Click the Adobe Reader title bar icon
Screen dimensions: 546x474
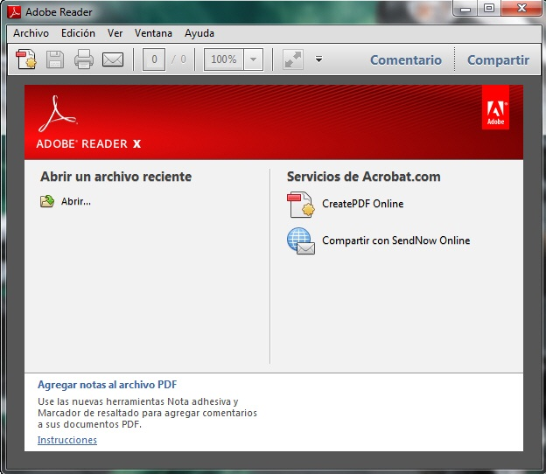14,12
